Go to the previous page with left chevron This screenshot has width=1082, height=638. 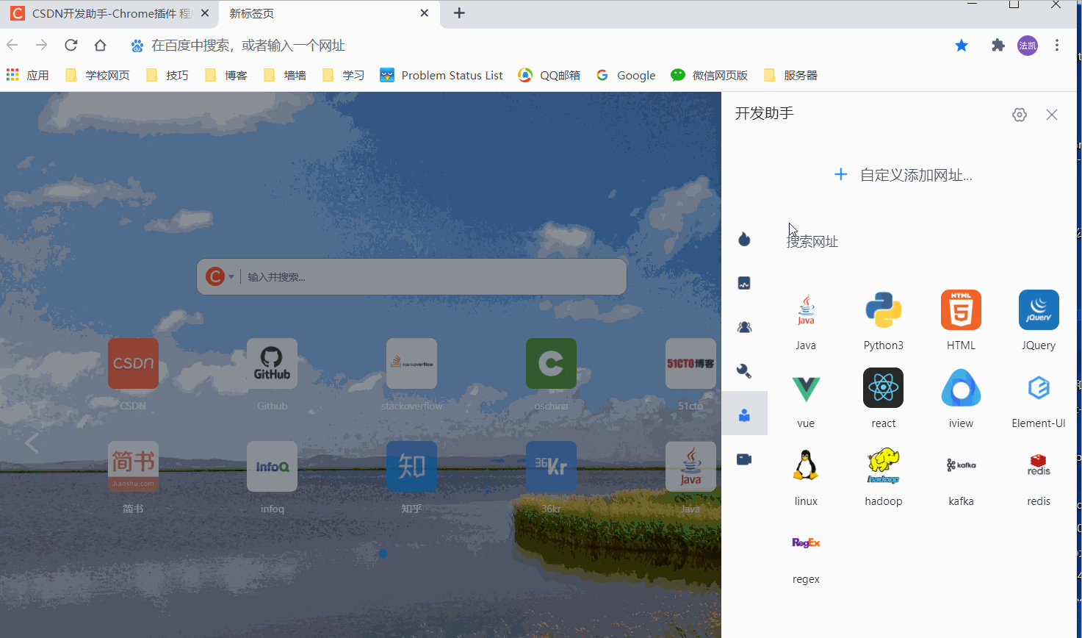pos(32,443)
